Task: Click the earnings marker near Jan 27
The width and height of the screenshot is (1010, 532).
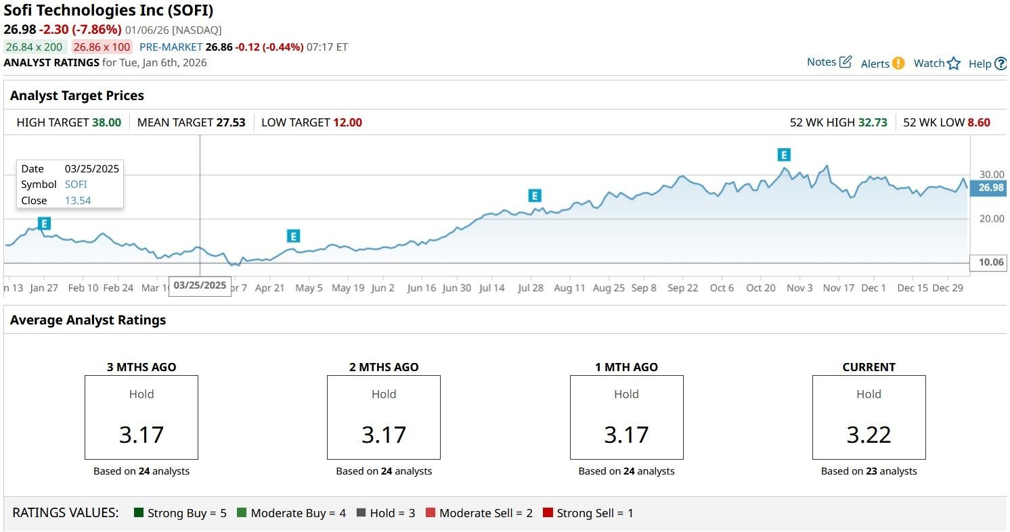Action: tap(45, 224)
